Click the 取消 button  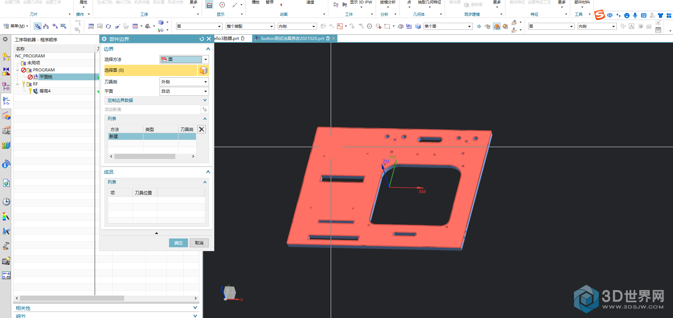pos(199,243)
